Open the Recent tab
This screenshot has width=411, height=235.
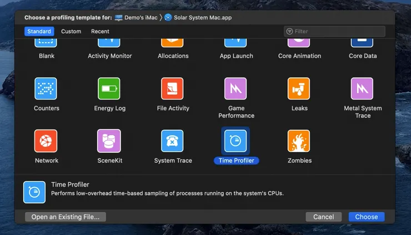(x=100, y=32)
